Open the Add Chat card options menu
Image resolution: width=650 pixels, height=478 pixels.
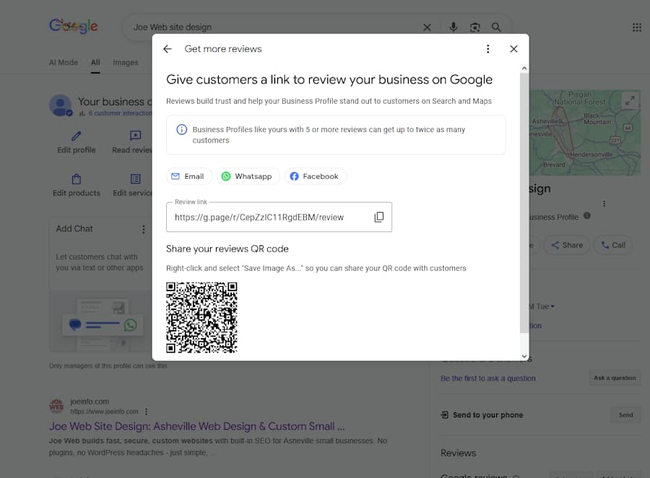click(x=143, y=229)
